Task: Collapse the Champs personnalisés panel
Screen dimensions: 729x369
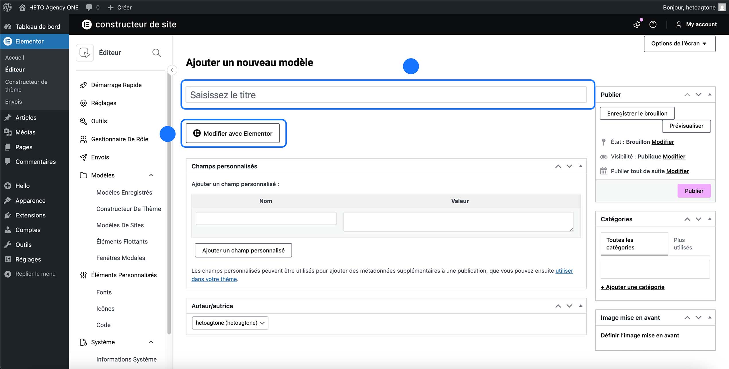Action: pyautogui.click(x=581, y=166)
